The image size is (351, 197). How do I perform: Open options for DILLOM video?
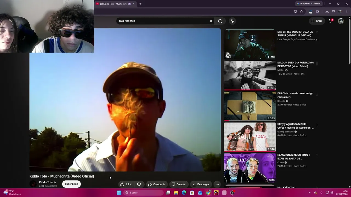(317, 94)
